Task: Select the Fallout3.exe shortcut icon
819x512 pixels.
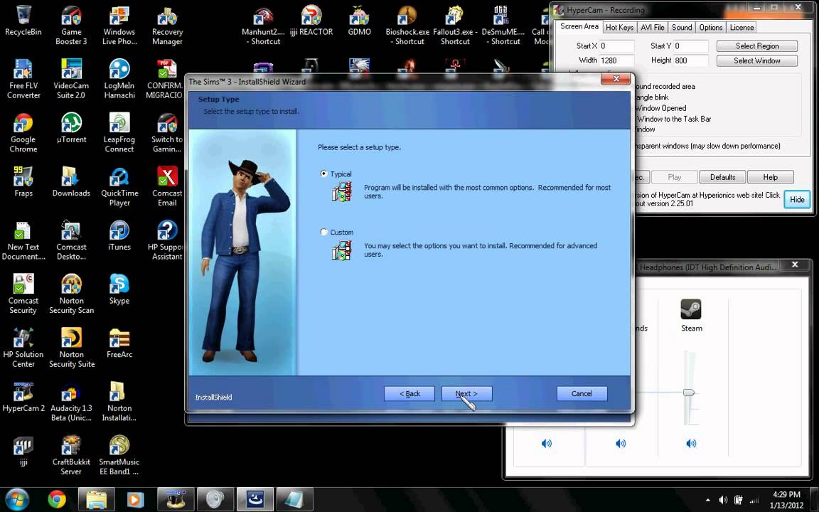Action: (x=454, y=25)
